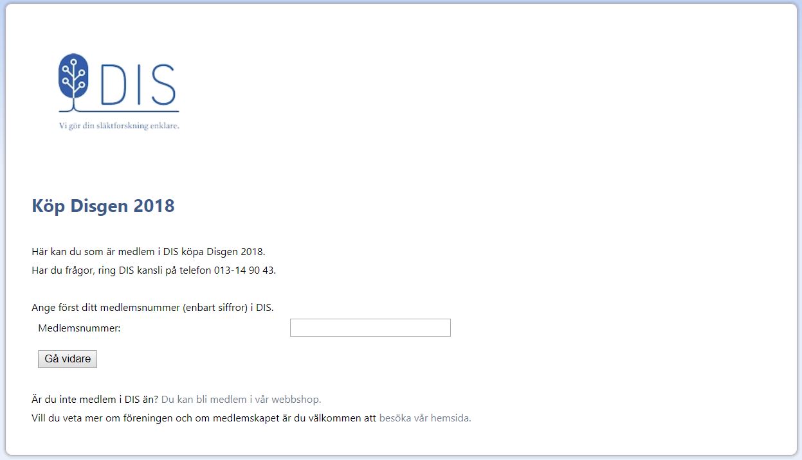Click the 'Medlemsnummer:' label
This screenshot has height=460, width=802.
click(x=79, y=328)
